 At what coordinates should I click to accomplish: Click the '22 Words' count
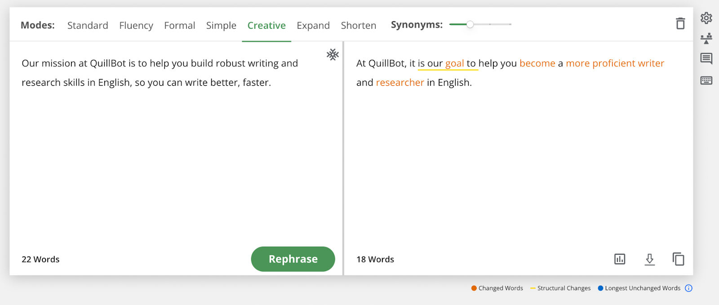(40, 259)
